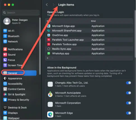Select the Notifications bell icon
Viewport: 136px width, 120px height.
(5, 49)
